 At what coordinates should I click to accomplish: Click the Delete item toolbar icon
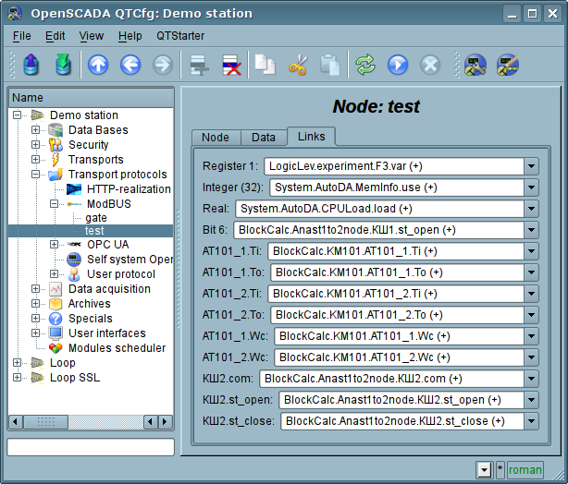point(228,66)
